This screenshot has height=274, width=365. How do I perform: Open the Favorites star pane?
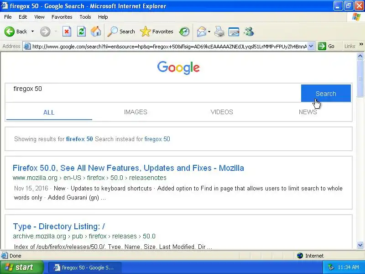[156, 32]
